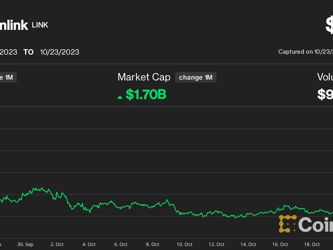Screen dimensions: 333x250
Task: Click the '14. Oct' axis label
Action: point(248,245)
